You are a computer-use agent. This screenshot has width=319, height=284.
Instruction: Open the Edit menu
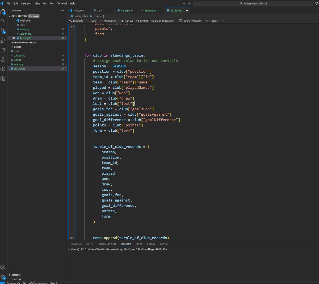click(x=16, y=3)
